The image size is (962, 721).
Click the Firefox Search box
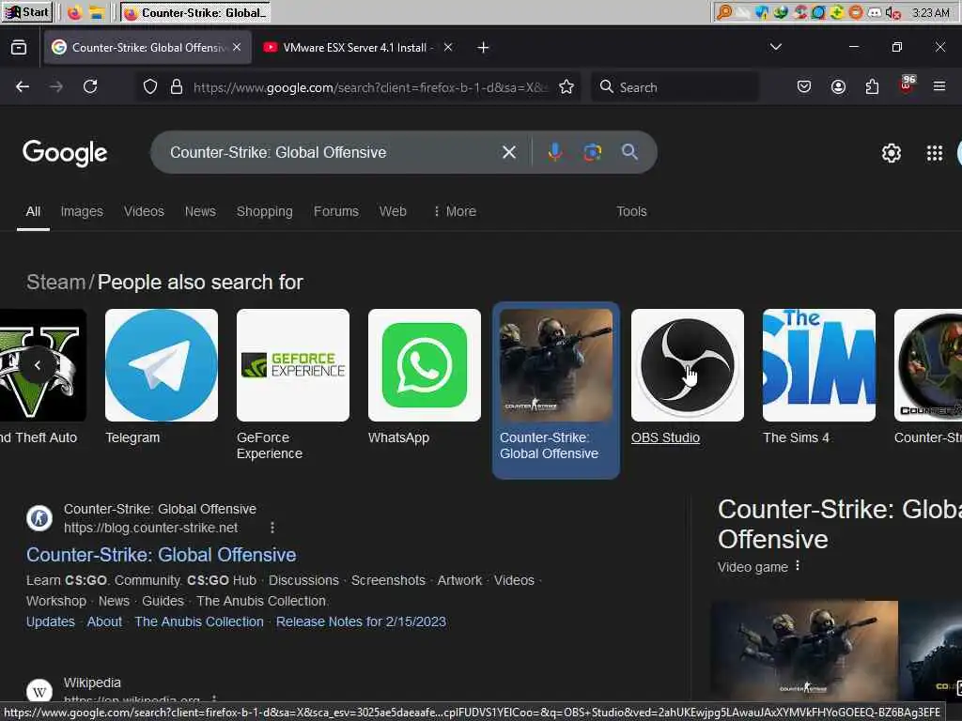(x=675, y=87)
